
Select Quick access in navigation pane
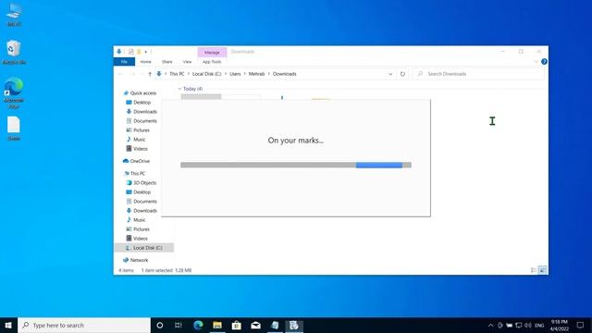(x=140, y=92)
